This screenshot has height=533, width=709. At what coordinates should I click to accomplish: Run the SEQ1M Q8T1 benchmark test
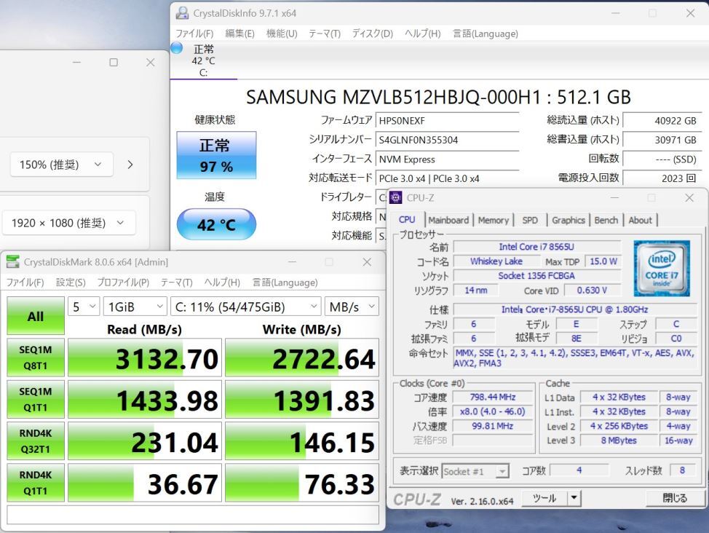pyautogui.click(x=34, y=358)
